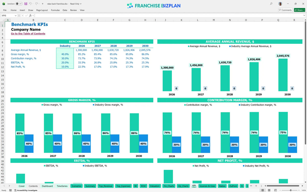This screenshot has height=192, width=307.
Task: Click the Net Profit 17.9% cell for 2030
Action: [145, 67]
